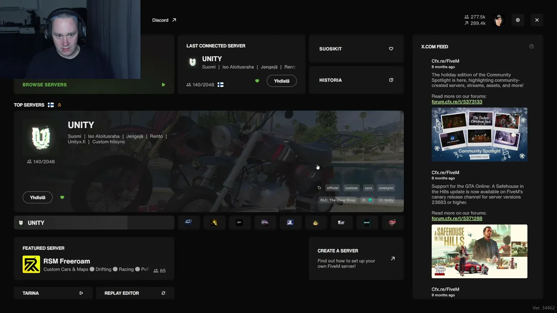Open the featured RSM Freeroam server

pos(94,259)
